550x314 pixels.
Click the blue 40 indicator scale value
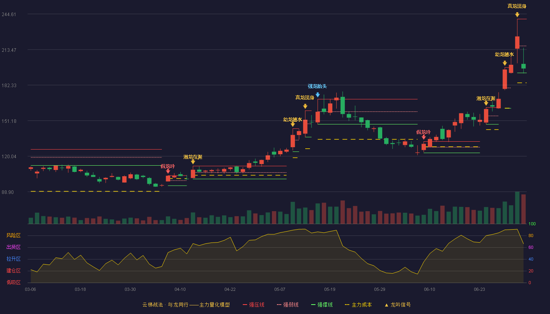click(531, 259)
